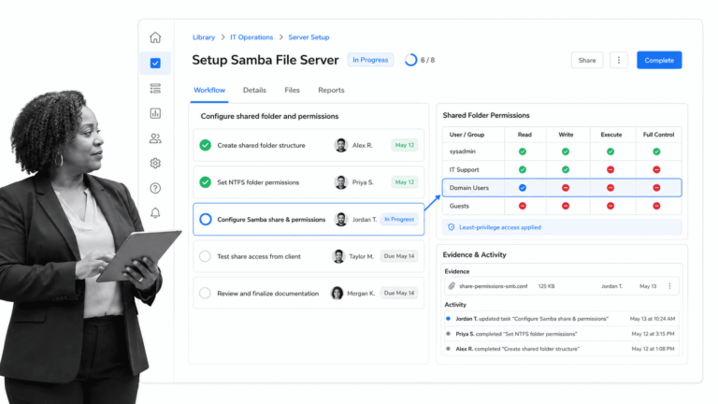Click activity entry Alex R. completed
Viewport: 718px width, 404px height.
click(x=561, y=349)
